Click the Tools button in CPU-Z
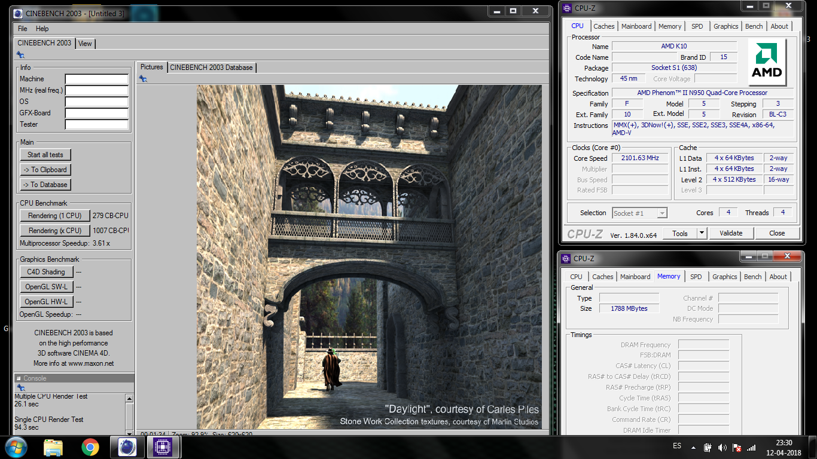 680,233
